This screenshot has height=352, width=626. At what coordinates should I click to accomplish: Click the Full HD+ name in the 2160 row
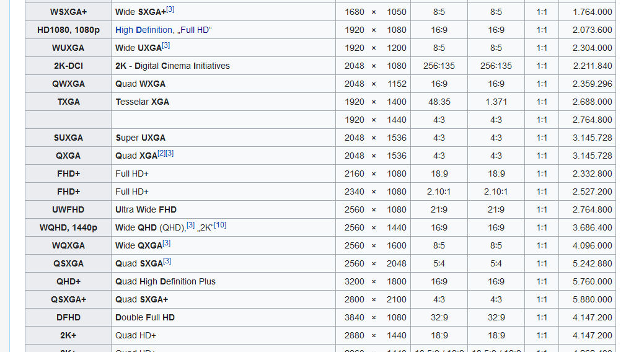[x=224, y=174]
